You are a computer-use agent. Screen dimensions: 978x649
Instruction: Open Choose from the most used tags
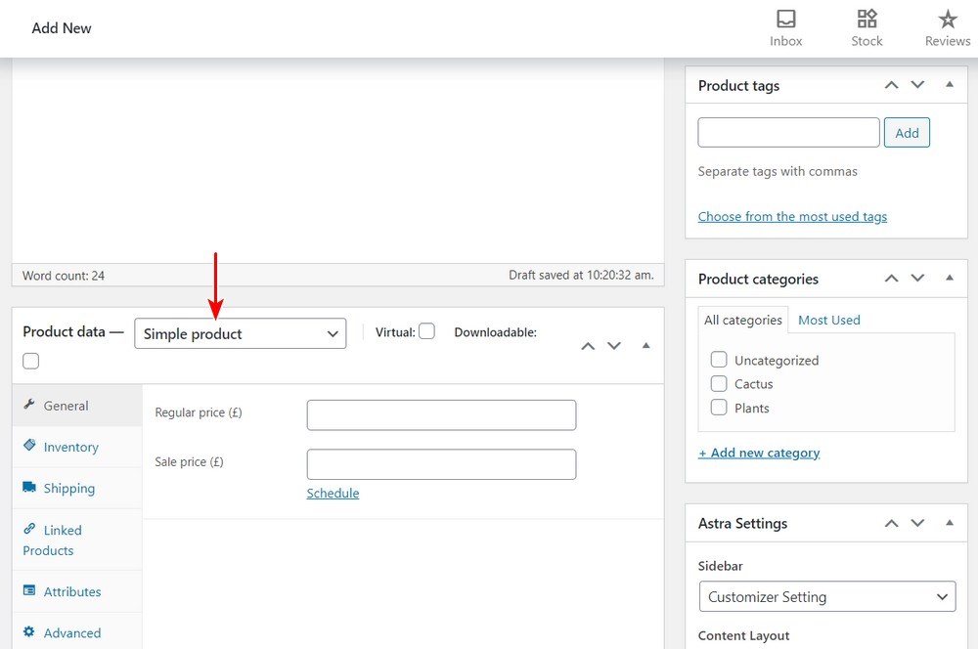tap(792, 216)
